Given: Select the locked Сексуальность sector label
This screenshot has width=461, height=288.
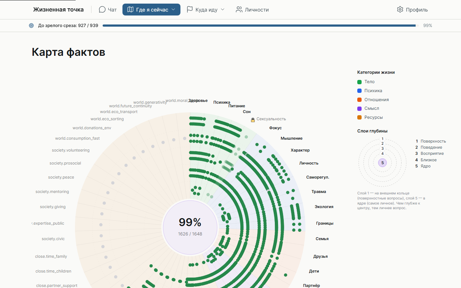Looking at the screenshot, I should tap(271, 119).
